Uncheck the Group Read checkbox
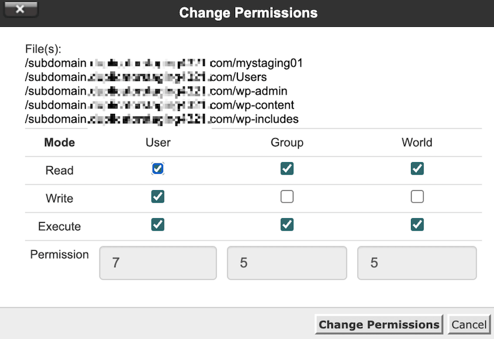Image resolution: width=494 pixels, height=339 pixels. 286,168
